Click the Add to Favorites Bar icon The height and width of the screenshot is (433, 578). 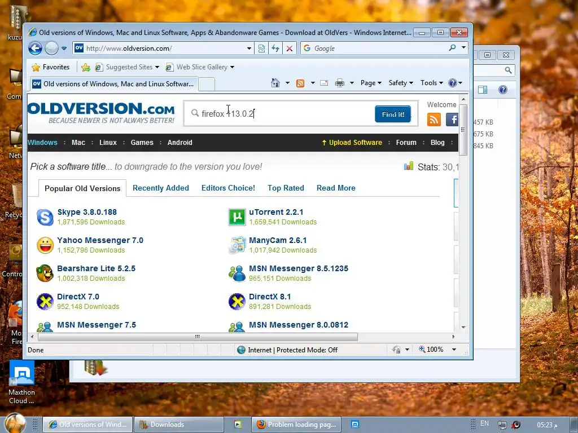click(86, 67)
